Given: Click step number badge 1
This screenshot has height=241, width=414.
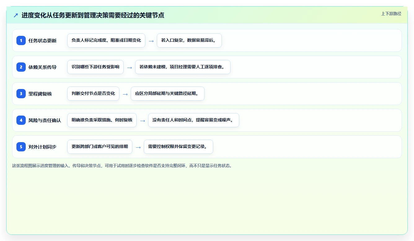Looking at the screenshot, I should pyautogui.click(x=21, y=40).
